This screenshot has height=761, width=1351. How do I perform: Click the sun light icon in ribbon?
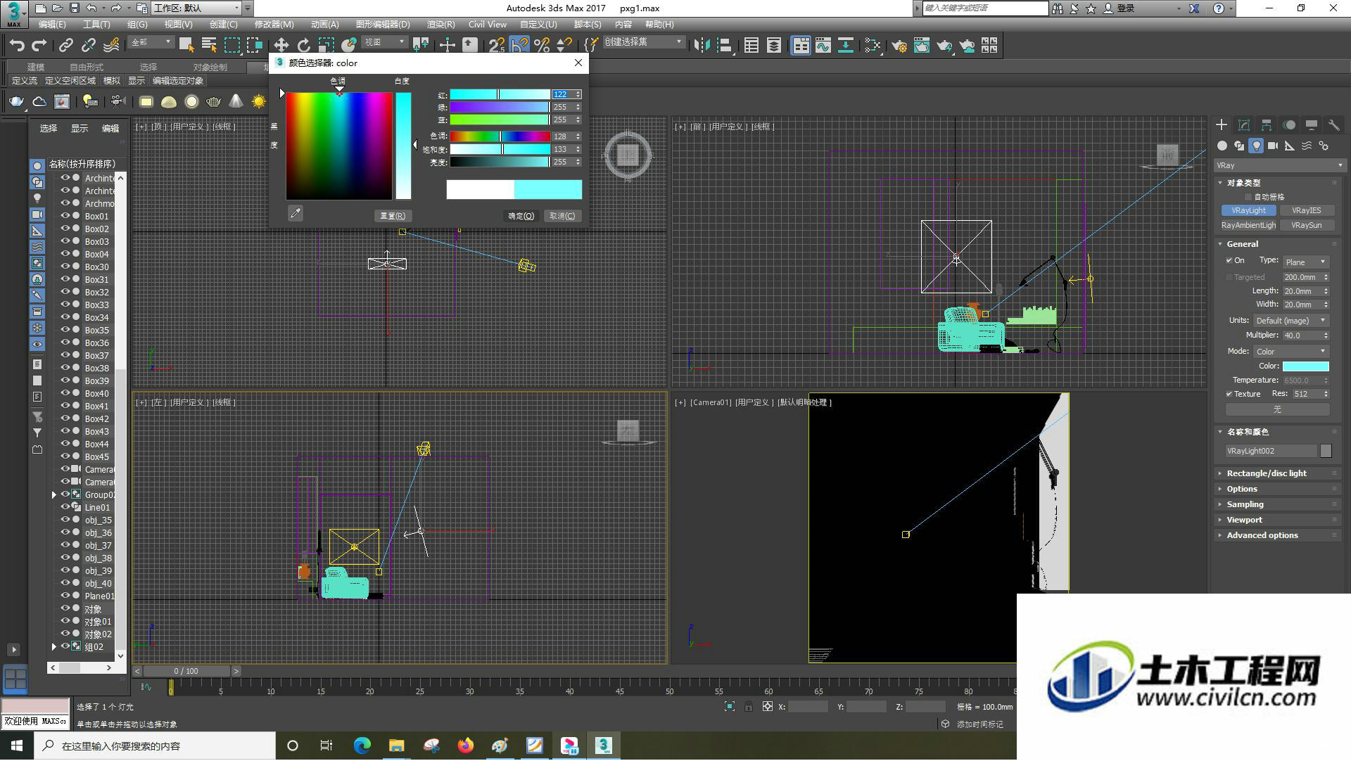coord(259,102)
